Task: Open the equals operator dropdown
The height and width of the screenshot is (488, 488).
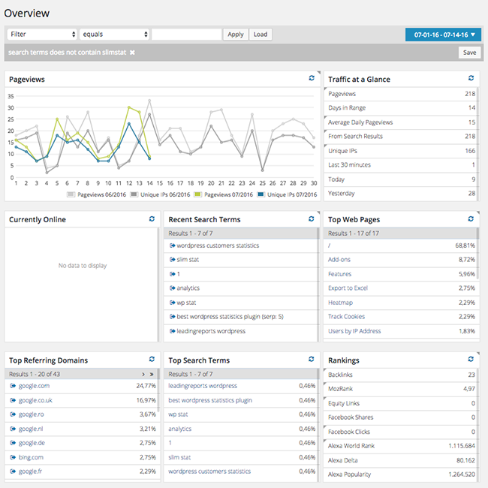Action: click(x=114, y=35)
